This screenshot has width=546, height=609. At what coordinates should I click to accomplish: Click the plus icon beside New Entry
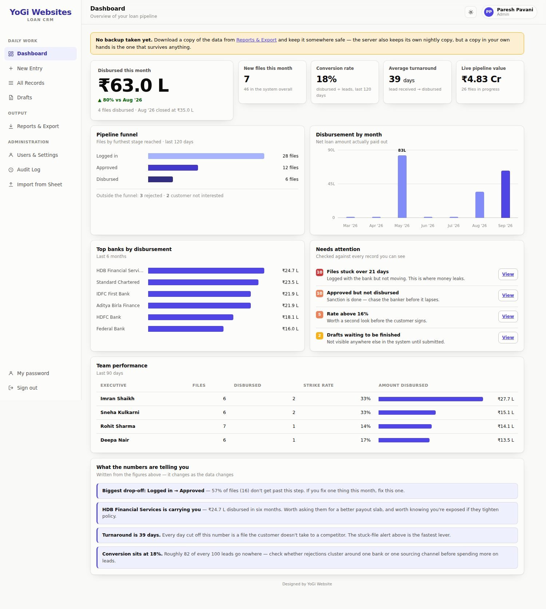coord(11,68)
